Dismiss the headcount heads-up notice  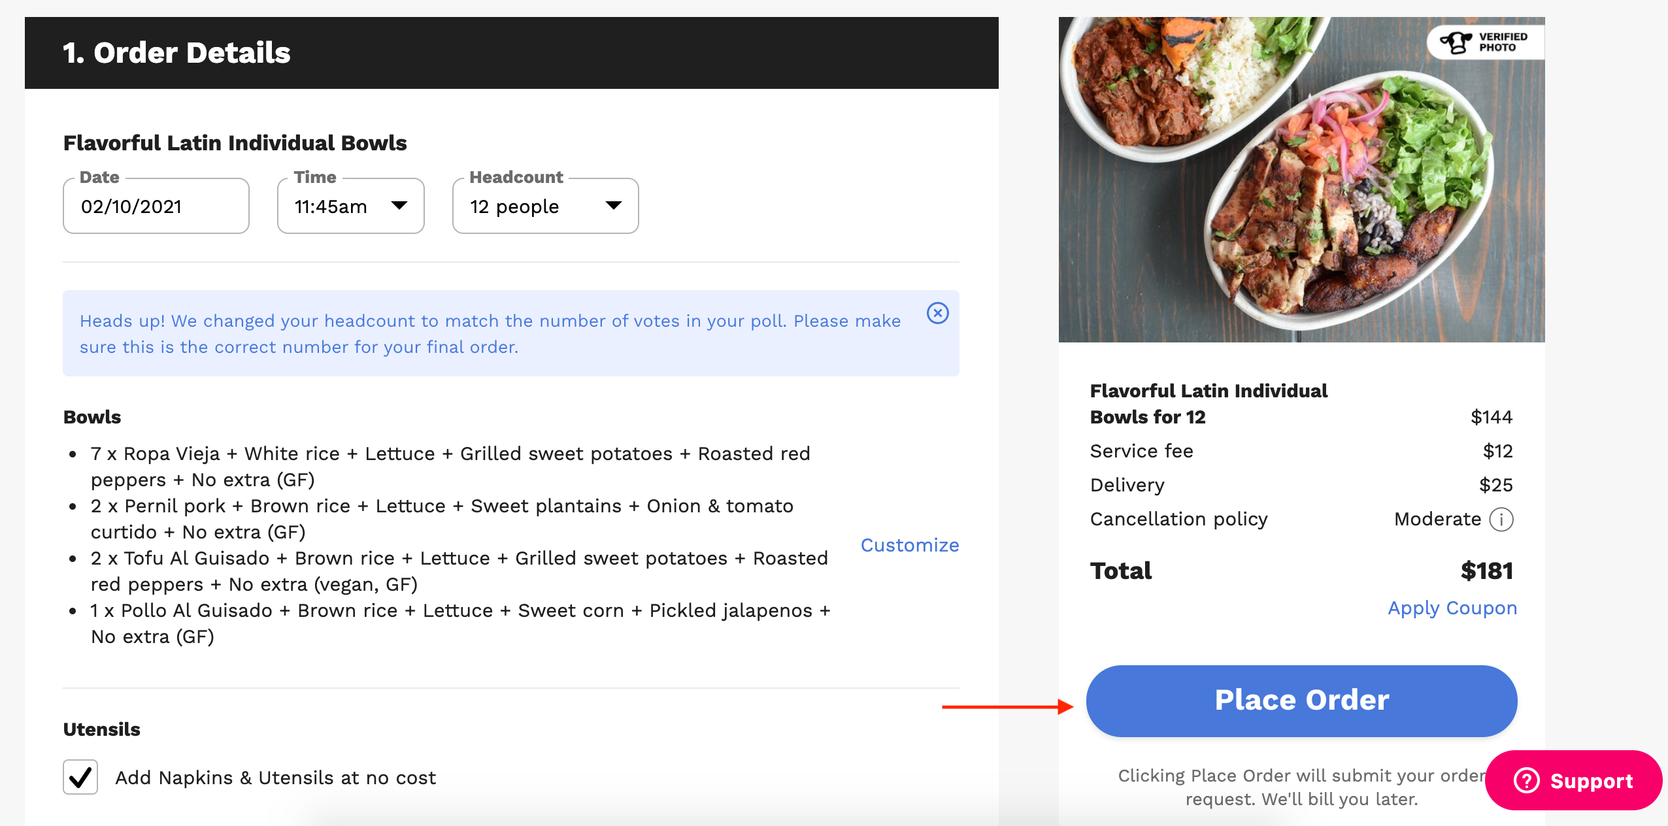937,314
